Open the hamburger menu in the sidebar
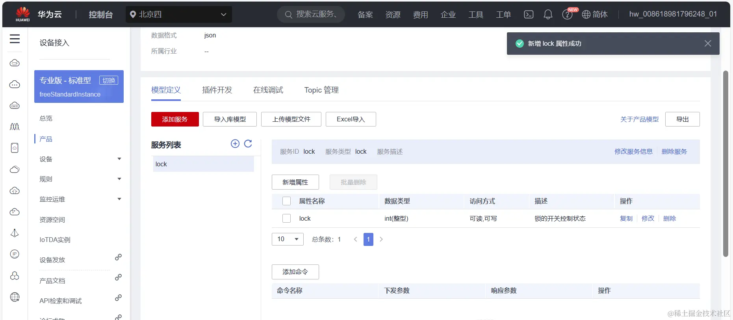The height and width of the screenshot is (320, 733). point(15,39)
